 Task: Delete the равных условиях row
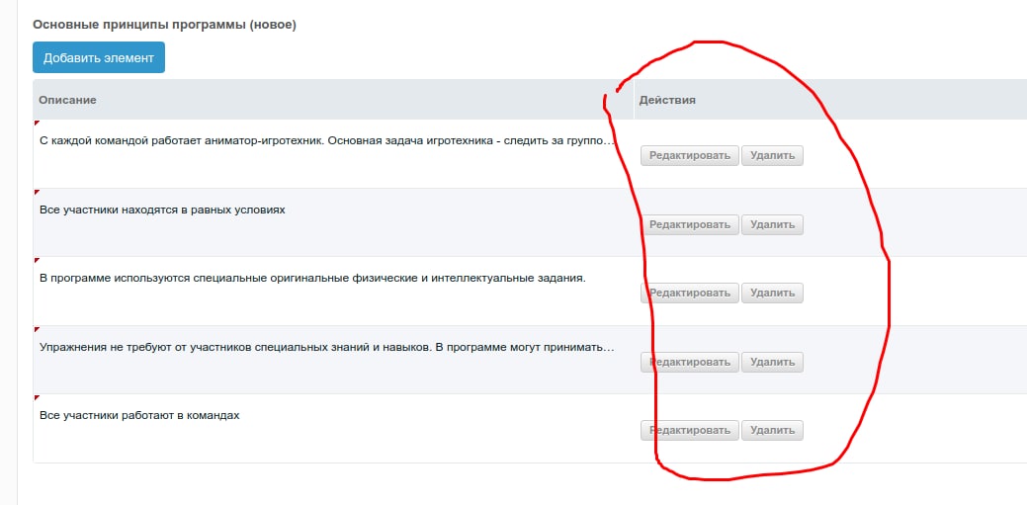click(772, 224)
